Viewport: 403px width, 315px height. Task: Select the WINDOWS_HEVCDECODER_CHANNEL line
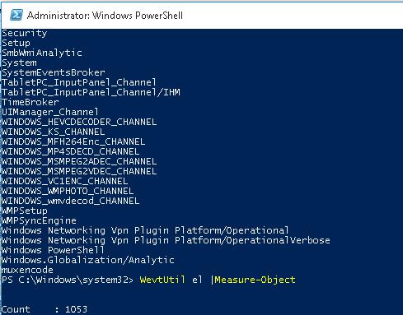click(79, 122)
